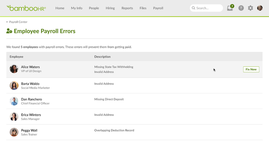Click Barta Waldo's profile photo
The height and width of the screenshot is (163, 269).
click(14, 85)
